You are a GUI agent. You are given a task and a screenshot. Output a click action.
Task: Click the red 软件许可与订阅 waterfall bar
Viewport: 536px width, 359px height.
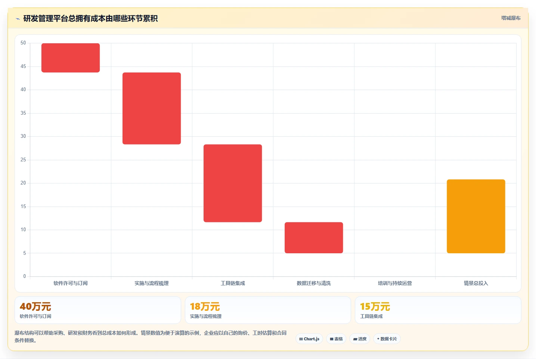tap(71, 58)
